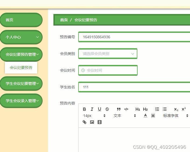This screenshot has width=190, height=152.
Task: Insert an image in the editor
Action: tap(92, 122)
